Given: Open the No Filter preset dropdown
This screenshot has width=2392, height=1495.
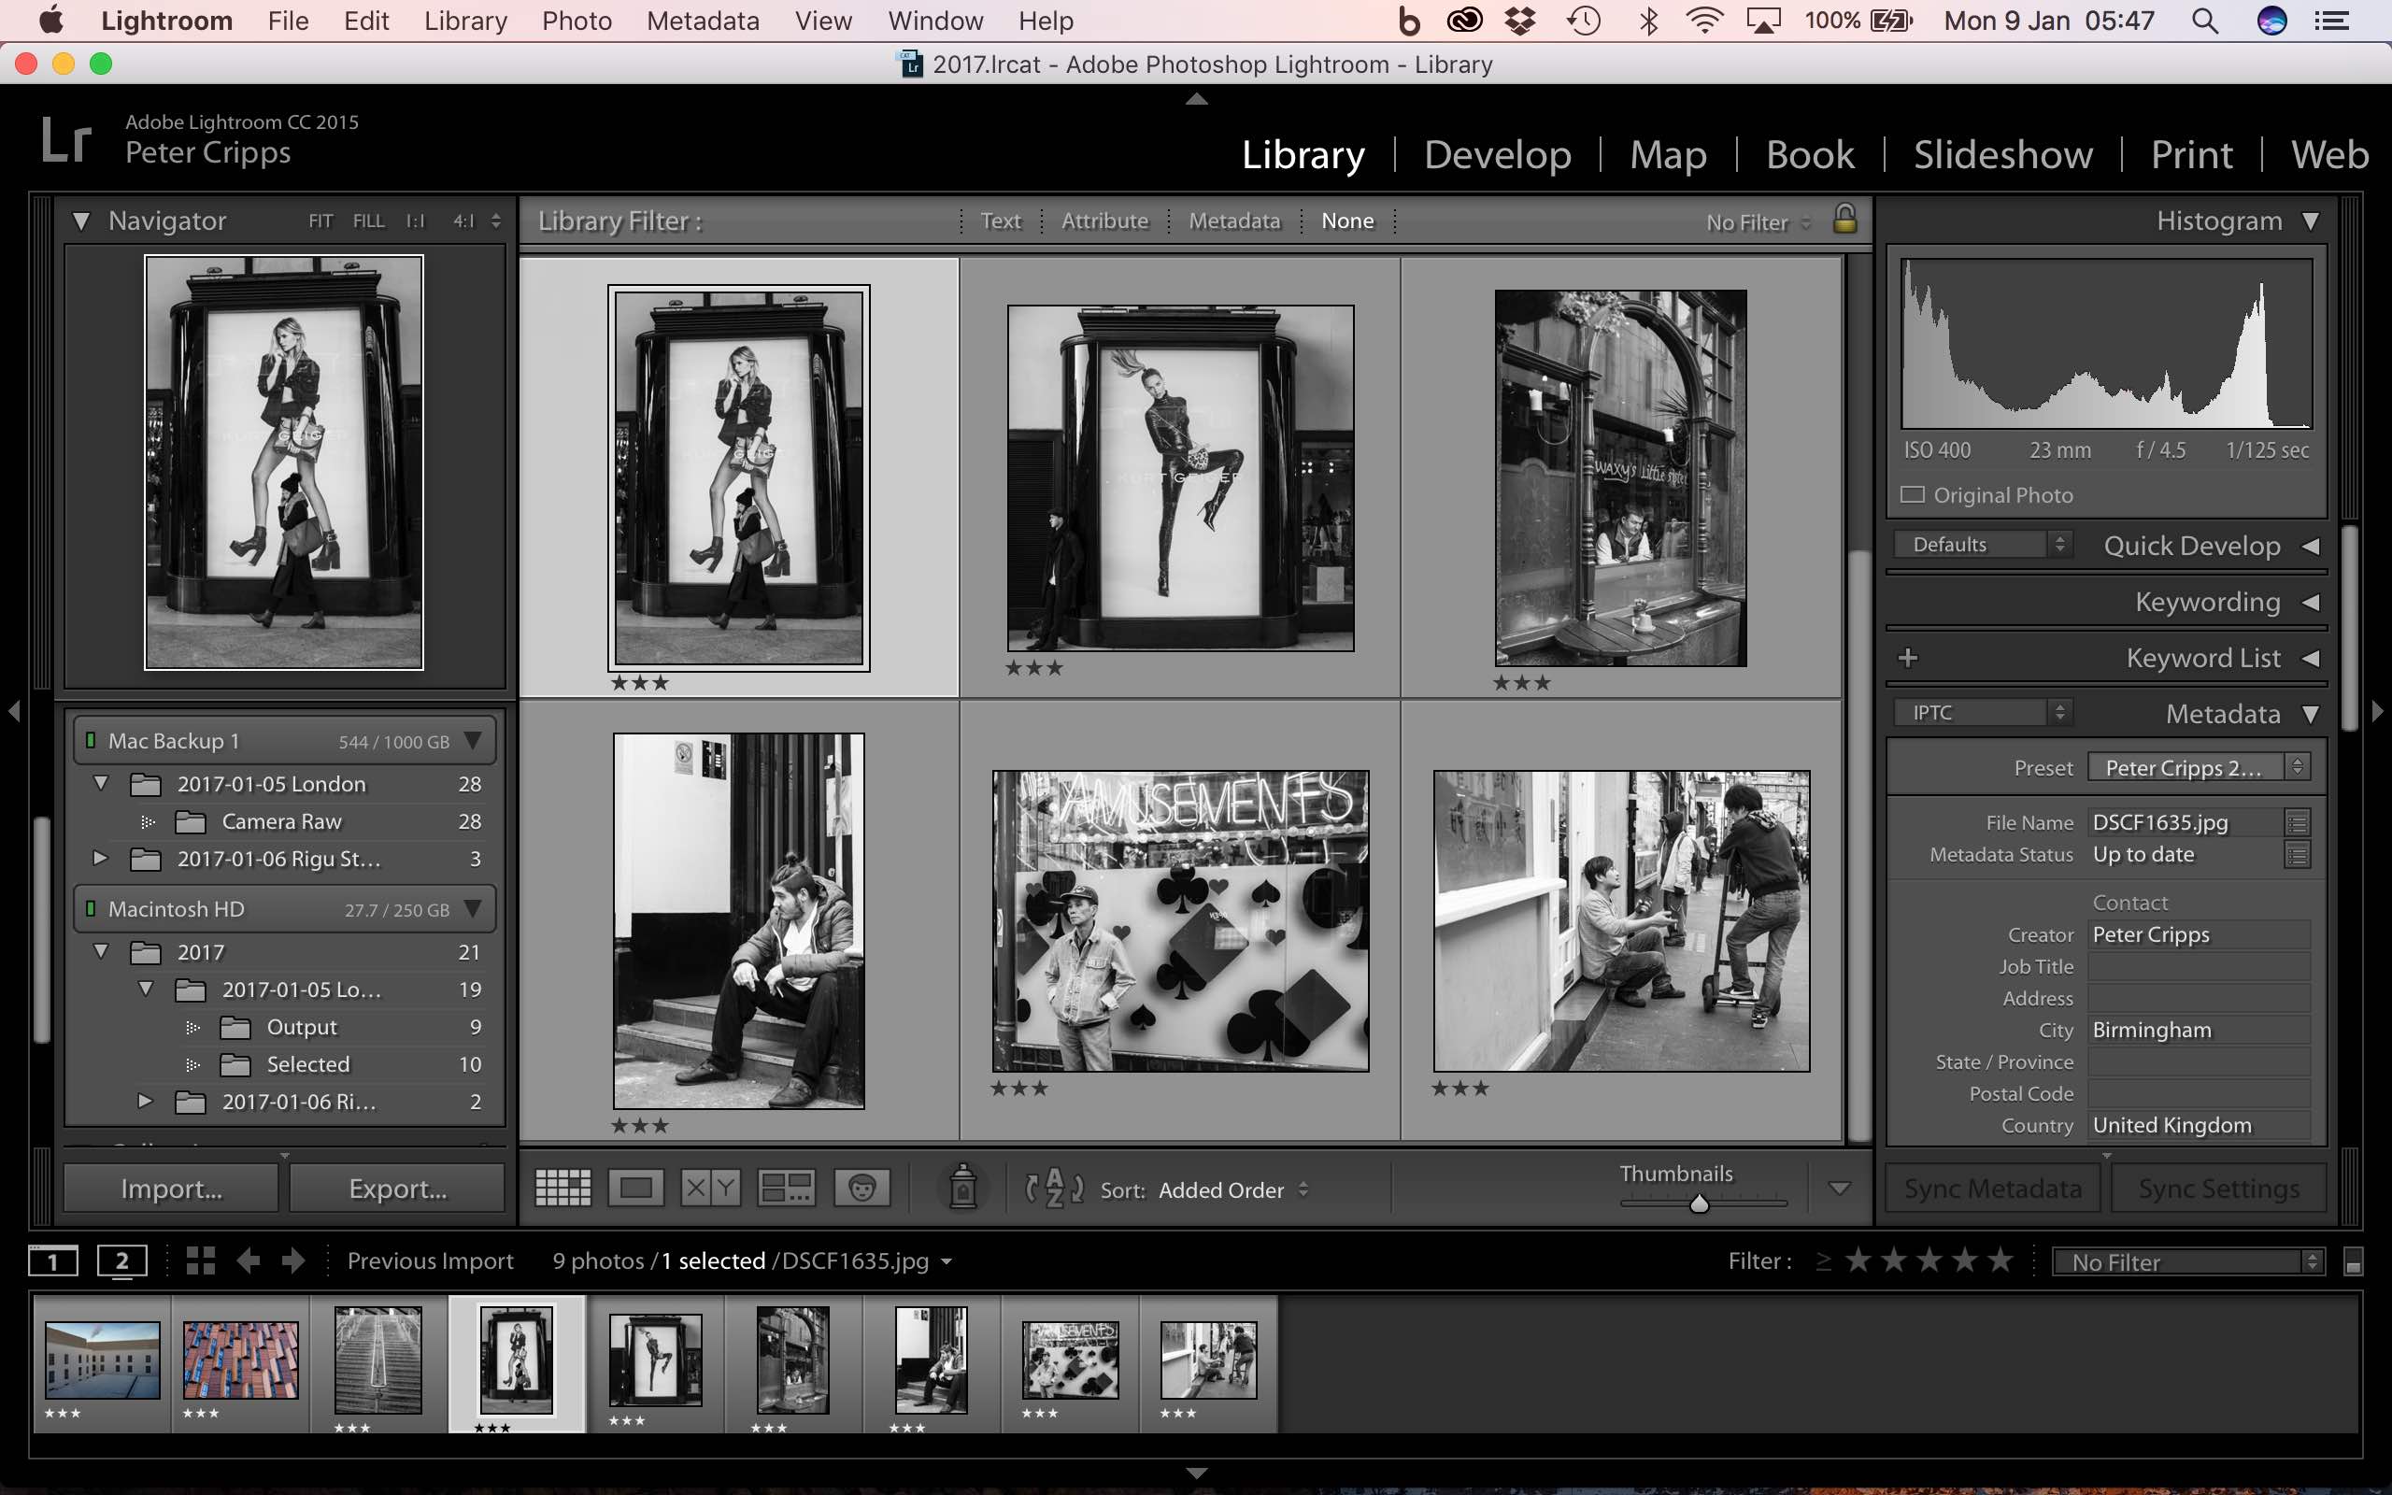Looking at the screenshot, I should pos(2186,1260).
